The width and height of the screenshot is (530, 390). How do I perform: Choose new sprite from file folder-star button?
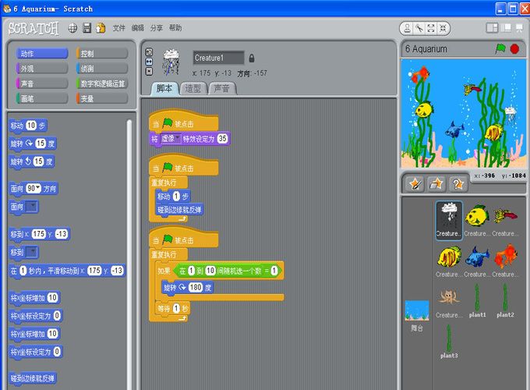(x=437, y=183)
